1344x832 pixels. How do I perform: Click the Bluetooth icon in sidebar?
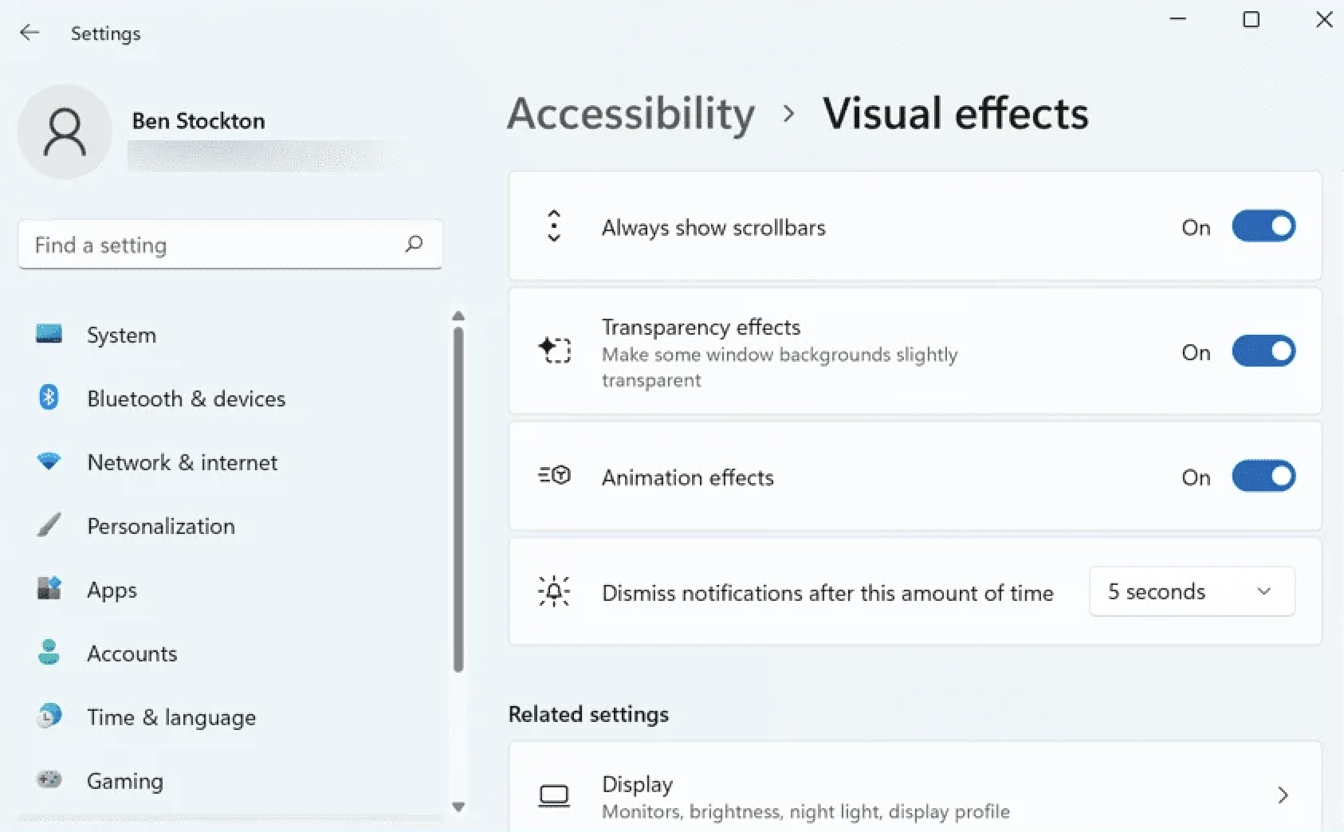point(49,397)
